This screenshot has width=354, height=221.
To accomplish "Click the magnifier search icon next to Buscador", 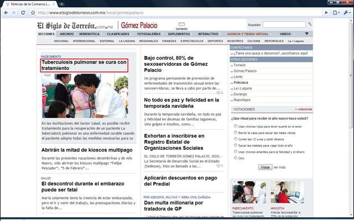I will (x=310, y=24).
